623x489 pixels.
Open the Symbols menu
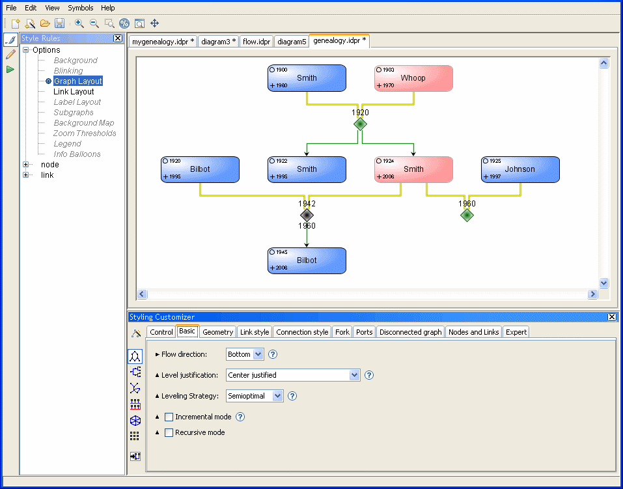coord(81,8)
